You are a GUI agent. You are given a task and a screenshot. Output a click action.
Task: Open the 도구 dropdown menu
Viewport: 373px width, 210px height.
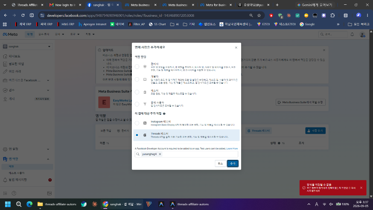pos(75,34)
